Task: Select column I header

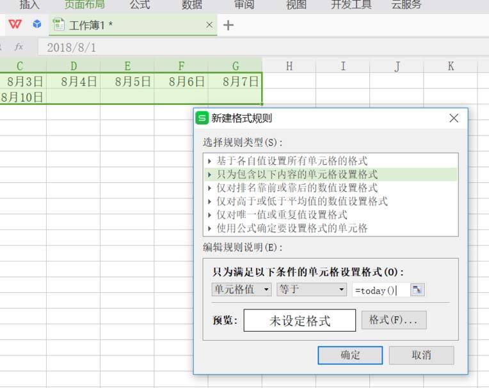Action: pos(342,66)
